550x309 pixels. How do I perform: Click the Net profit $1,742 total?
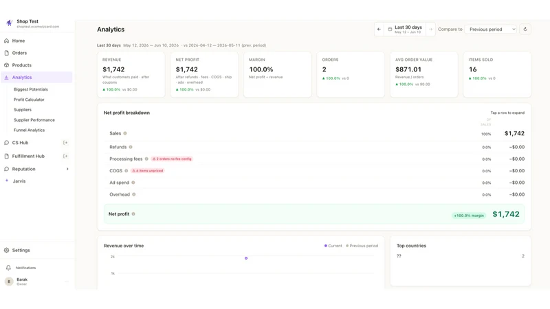coord(506,214)
